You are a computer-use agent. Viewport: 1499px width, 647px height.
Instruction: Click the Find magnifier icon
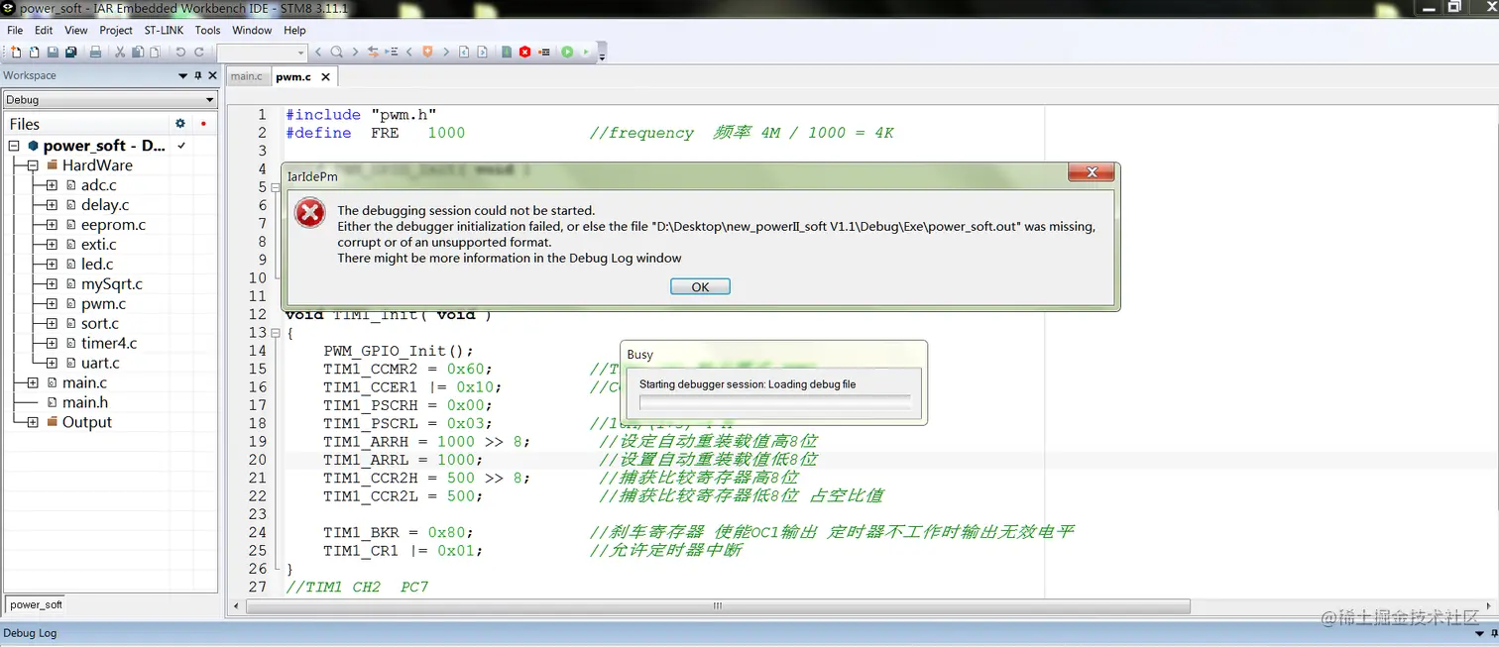pos(337,52)
